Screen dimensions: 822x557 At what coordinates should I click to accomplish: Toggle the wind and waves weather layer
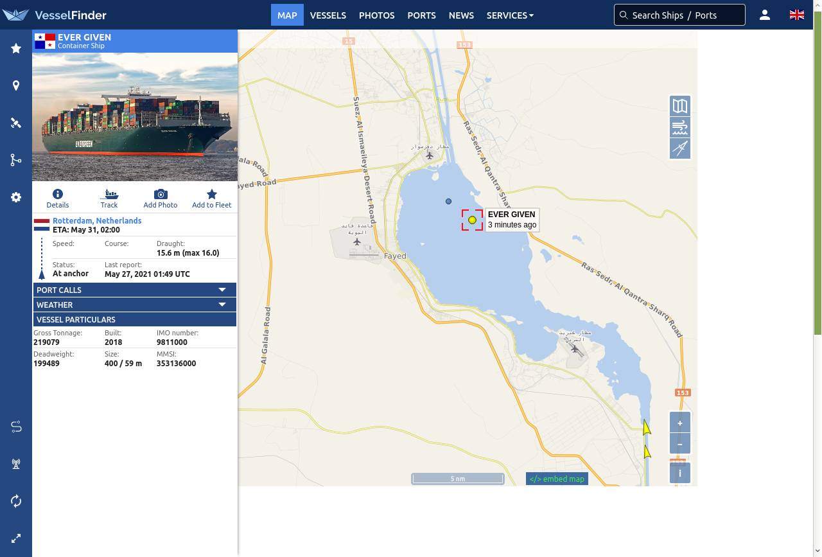click(x=680, y=127)
